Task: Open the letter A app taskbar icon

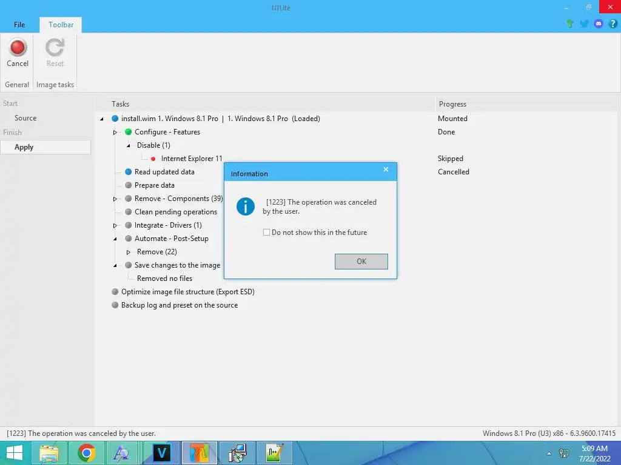Action: 121,453
